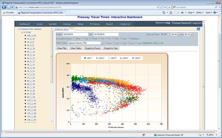Open the Favorites star button

[9, 12]
